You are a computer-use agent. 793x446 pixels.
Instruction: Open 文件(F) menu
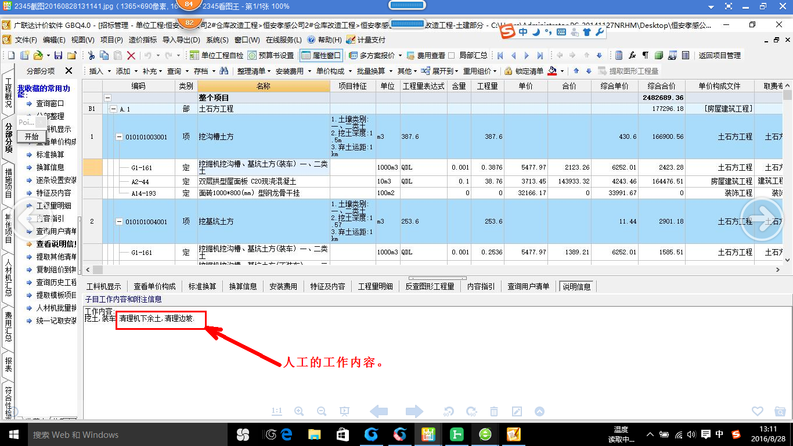pos(26,40)
